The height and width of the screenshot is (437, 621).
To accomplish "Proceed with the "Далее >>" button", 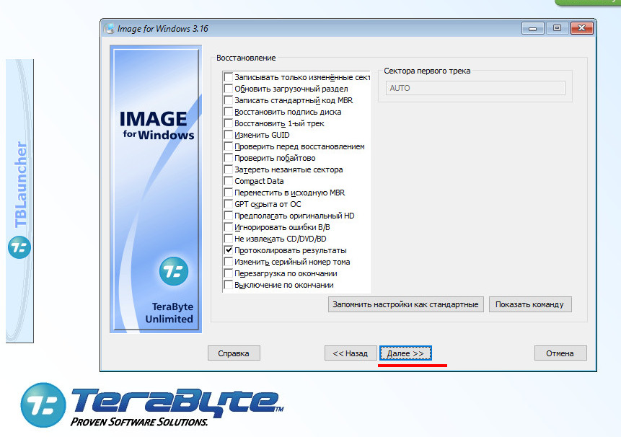I will coord(405,353).
